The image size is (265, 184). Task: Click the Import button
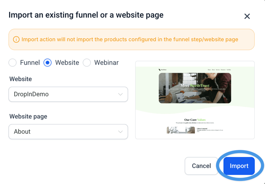click(239, 166)
